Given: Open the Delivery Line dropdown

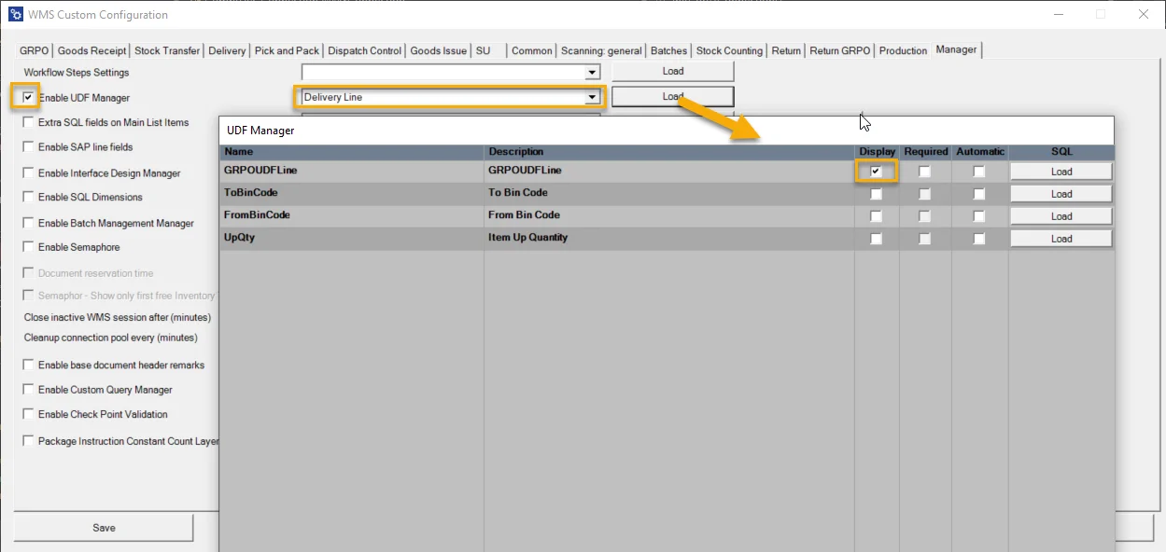Looking at the screenshot, I should [591, 97].
